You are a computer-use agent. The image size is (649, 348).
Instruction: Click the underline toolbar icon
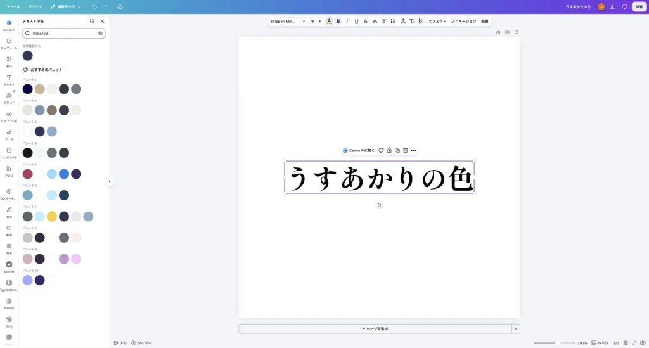click(356, 21)
